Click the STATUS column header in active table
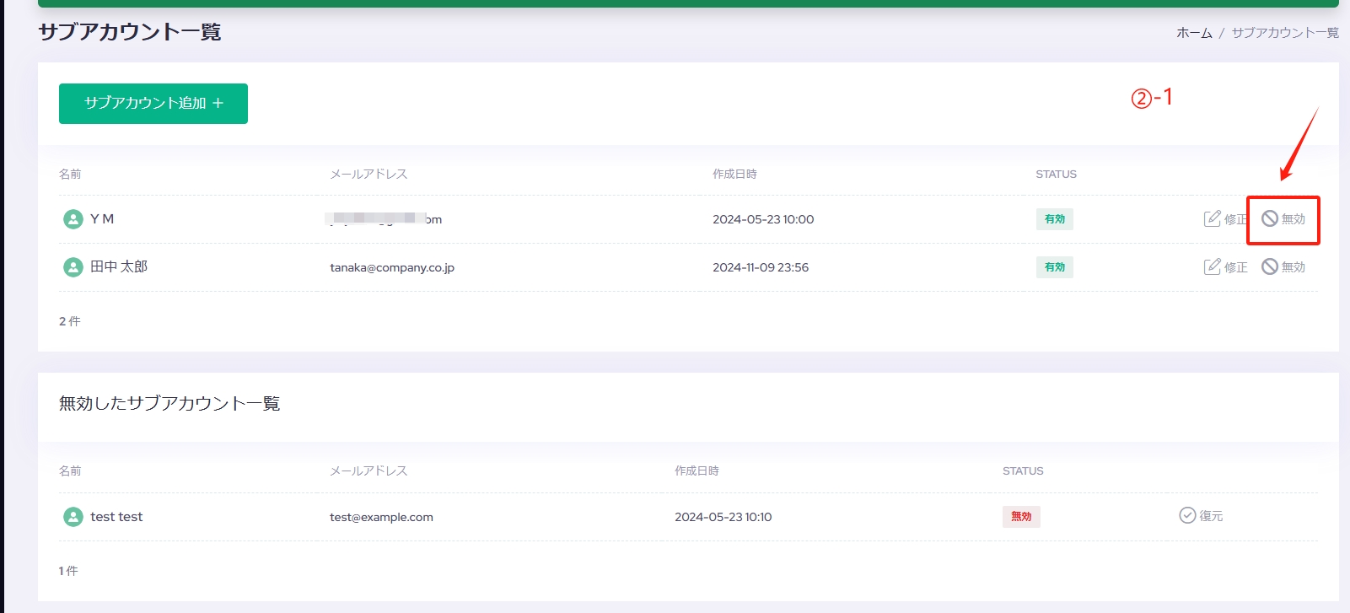This screenshot has height=613, width=1350. [x=1056, y=174]
